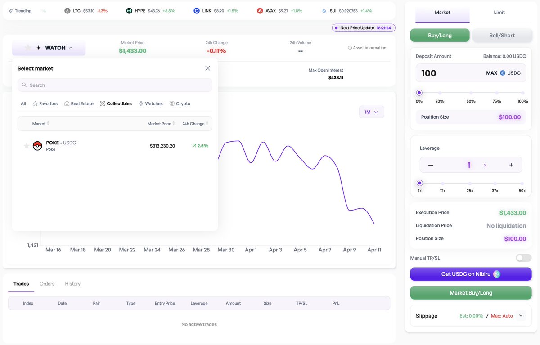Click the Asset information info icon
540x345 pixels.
350,48
